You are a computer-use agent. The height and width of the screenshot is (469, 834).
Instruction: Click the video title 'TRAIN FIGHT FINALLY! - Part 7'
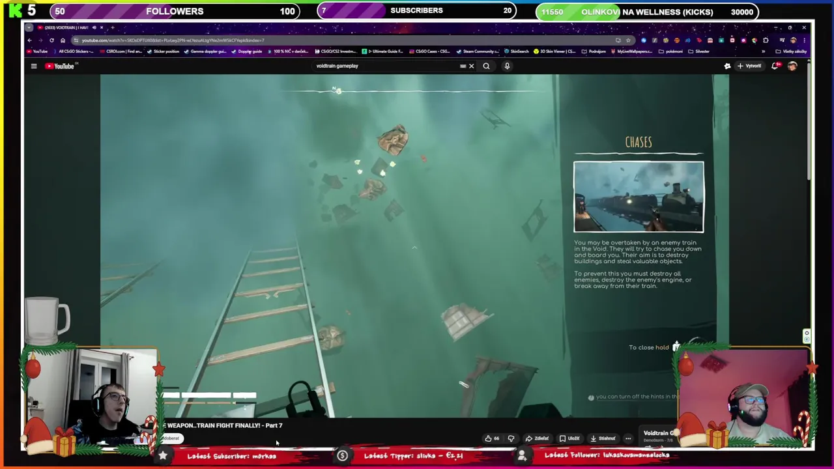(x=222, y=425)
